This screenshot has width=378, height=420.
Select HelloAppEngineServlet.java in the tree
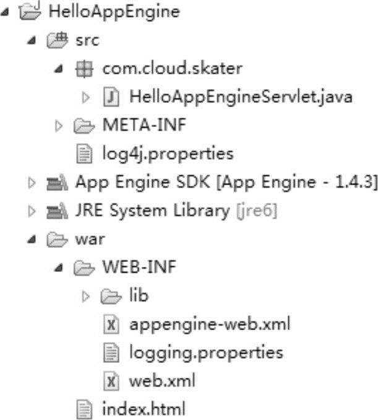pos(241,96)
